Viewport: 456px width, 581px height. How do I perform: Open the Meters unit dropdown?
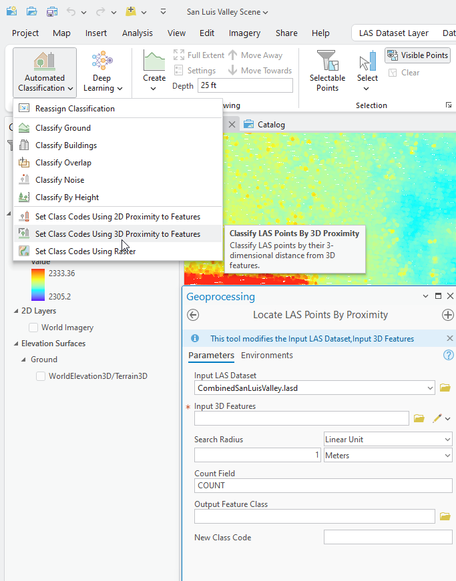pyautogui.click(x=388, y=456)
